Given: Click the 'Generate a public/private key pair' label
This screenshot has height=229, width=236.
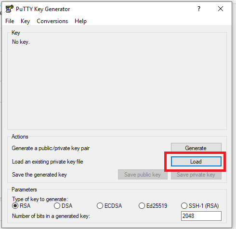Looking at the screenshot, I should [51, 148].
